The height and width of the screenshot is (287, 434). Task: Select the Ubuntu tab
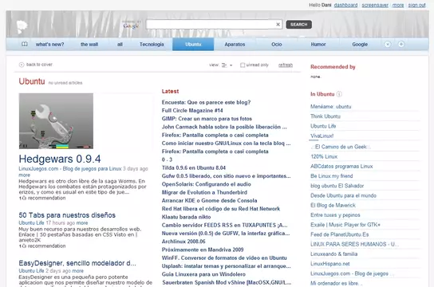193,44
